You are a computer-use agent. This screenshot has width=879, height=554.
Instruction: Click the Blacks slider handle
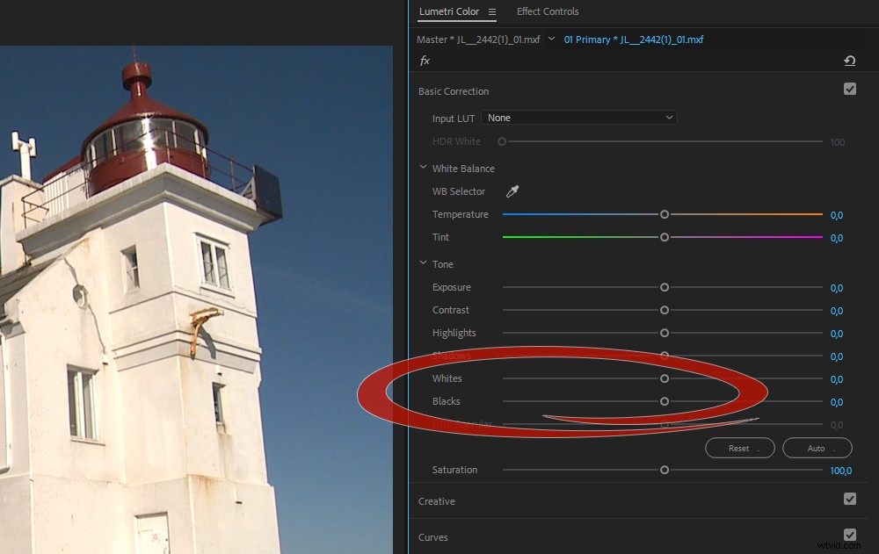665,401
